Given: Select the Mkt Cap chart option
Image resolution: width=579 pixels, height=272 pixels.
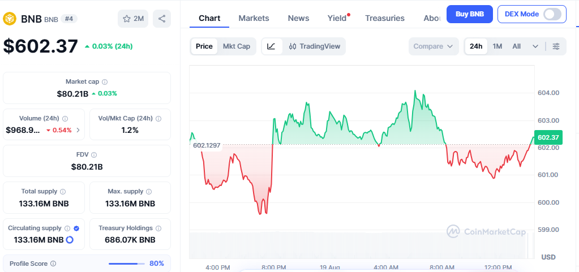Looking at the screenshot, I should coord(237,46).
